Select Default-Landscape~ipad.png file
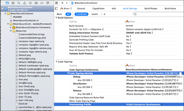 (33, 66)
